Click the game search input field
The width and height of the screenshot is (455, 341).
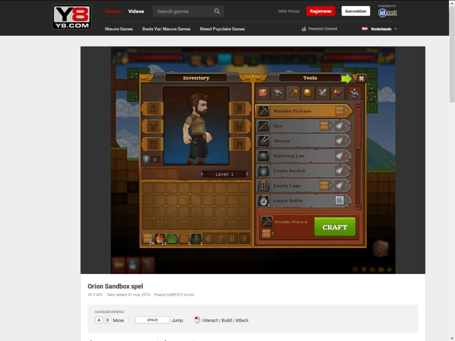[185, 11]
